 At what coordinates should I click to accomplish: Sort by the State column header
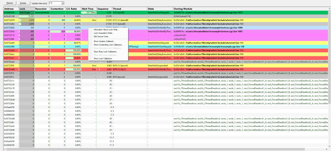pyautogui.click(x=160, y=9)
